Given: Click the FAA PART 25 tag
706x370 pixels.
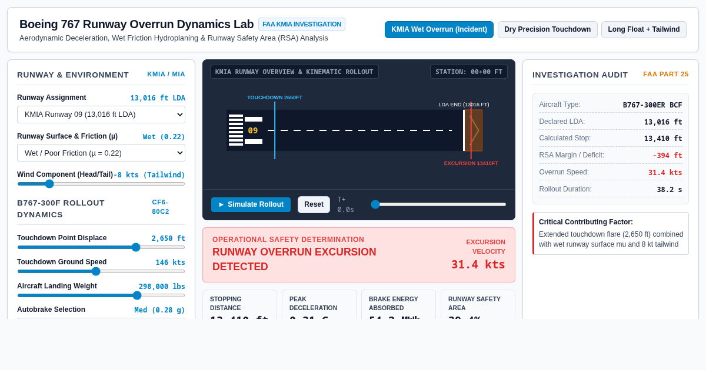Looking at the screenshot, I should pyautogui.click(x=666, y=74).
